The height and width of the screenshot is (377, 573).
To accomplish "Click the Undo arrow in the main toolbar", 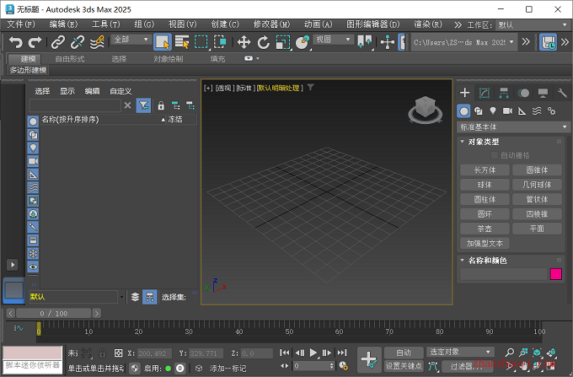I will 16,42.
